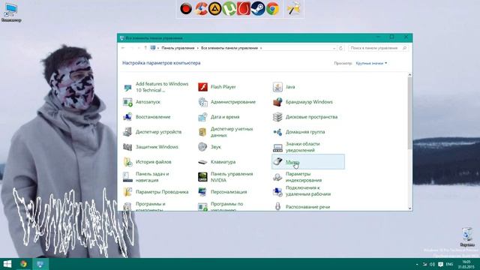The height and width of the screenshot is (270, 480).
Task: Launch Google Chrome from the top dock
Action: pos(272,8)
